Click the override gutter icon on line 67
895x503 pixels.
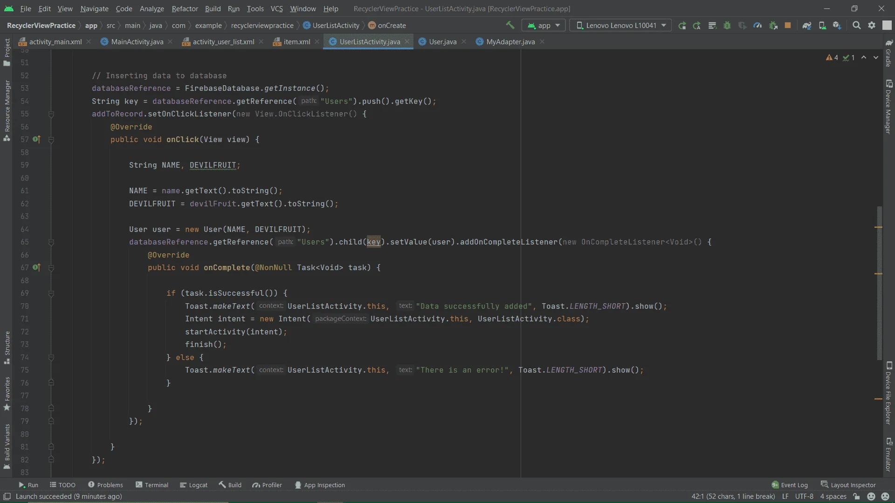(36, 267)
